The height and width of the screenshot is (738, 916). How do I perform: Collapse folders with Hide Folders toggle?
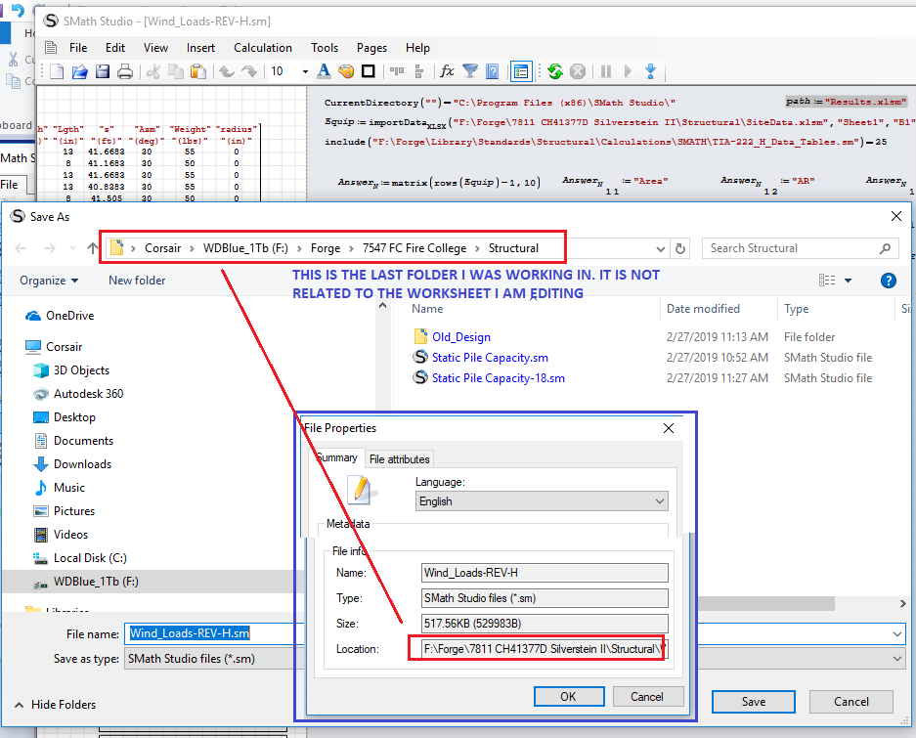(59, 705)
